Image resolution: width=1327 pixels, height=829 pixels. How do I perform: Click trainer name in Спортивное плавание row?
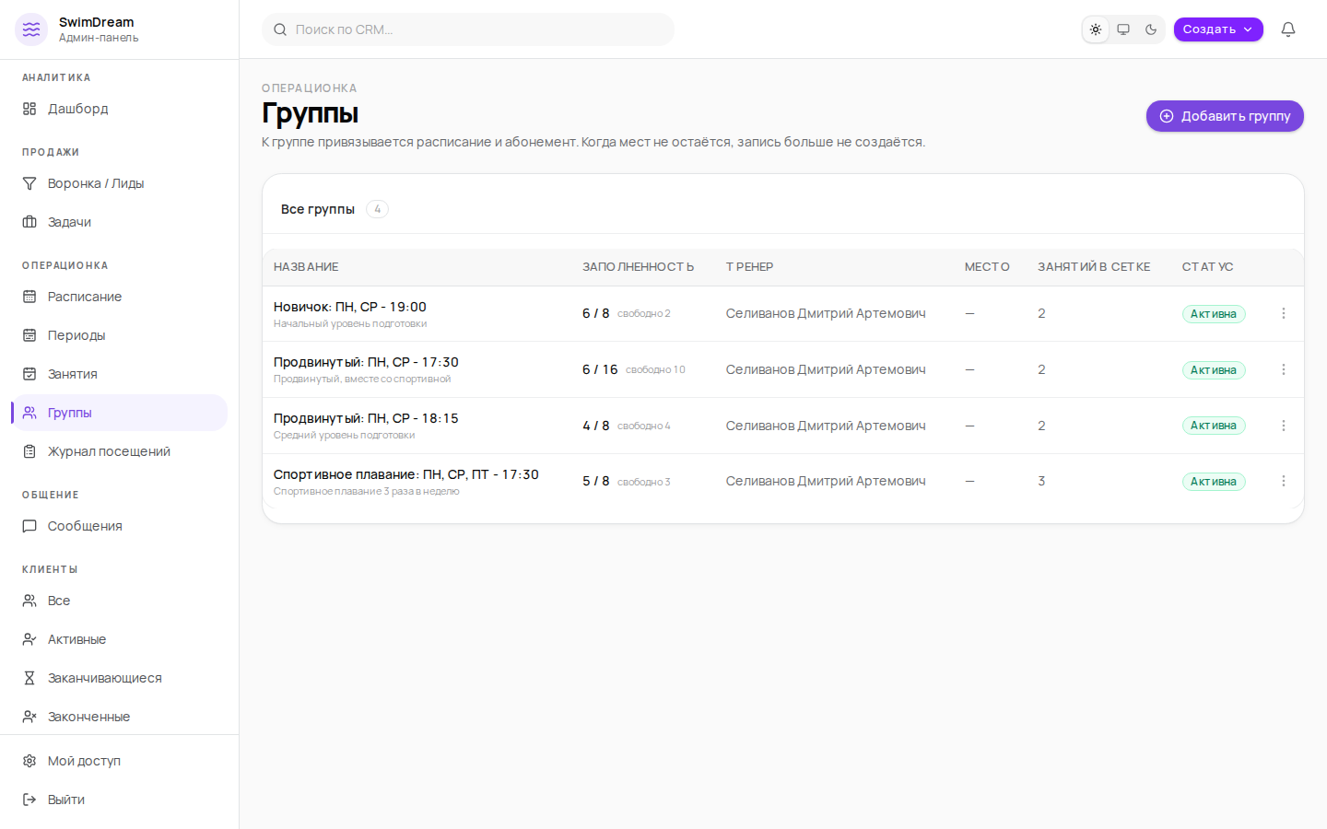tap(826, 481)
